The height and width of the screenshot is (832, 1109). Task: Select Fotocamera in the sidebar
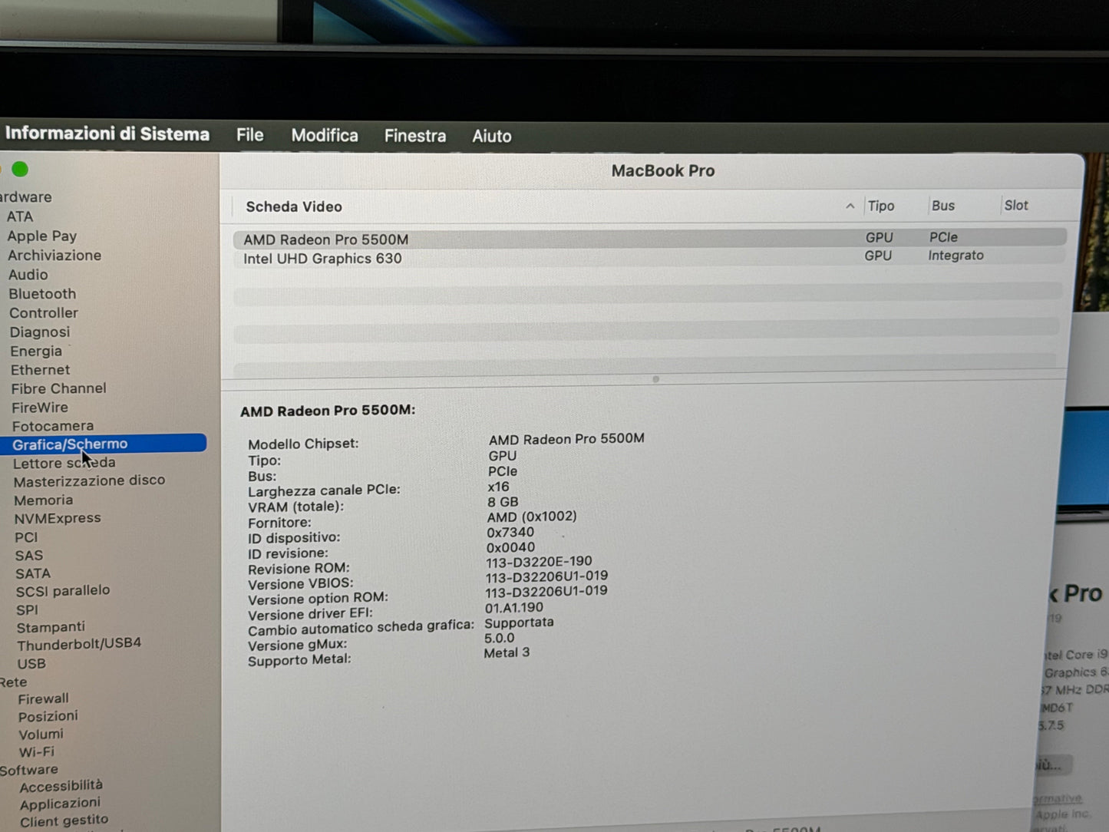click(x=53, y=426)
